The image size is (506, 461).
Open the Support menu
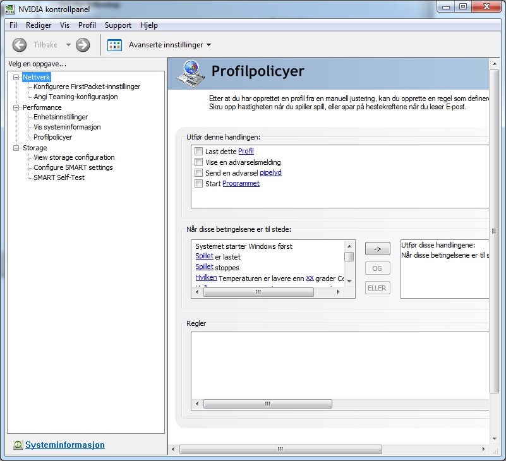[117, 25]
